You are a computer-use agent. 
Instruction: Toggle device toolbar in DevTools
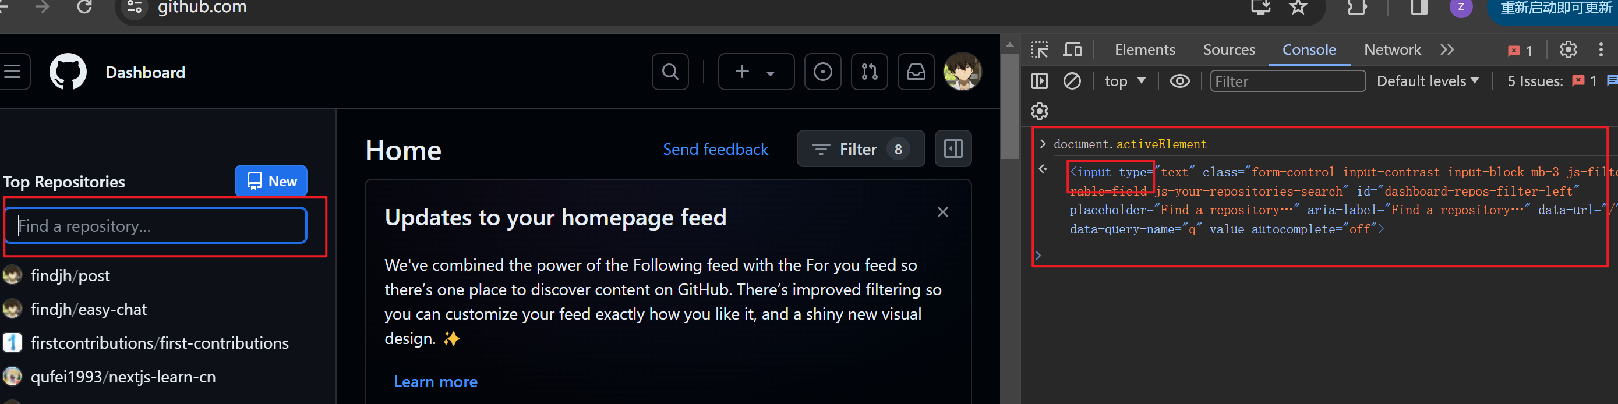click(x=1072, y=49)
